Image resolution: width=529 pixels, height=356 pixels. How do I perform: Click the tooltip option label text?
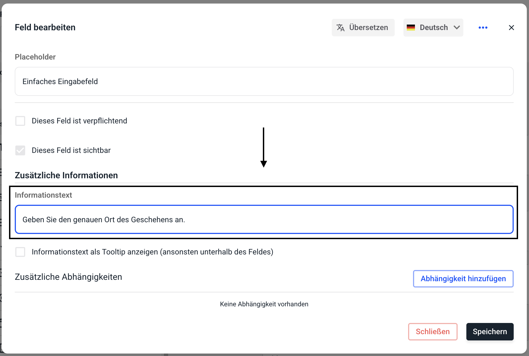pos(152,252)
